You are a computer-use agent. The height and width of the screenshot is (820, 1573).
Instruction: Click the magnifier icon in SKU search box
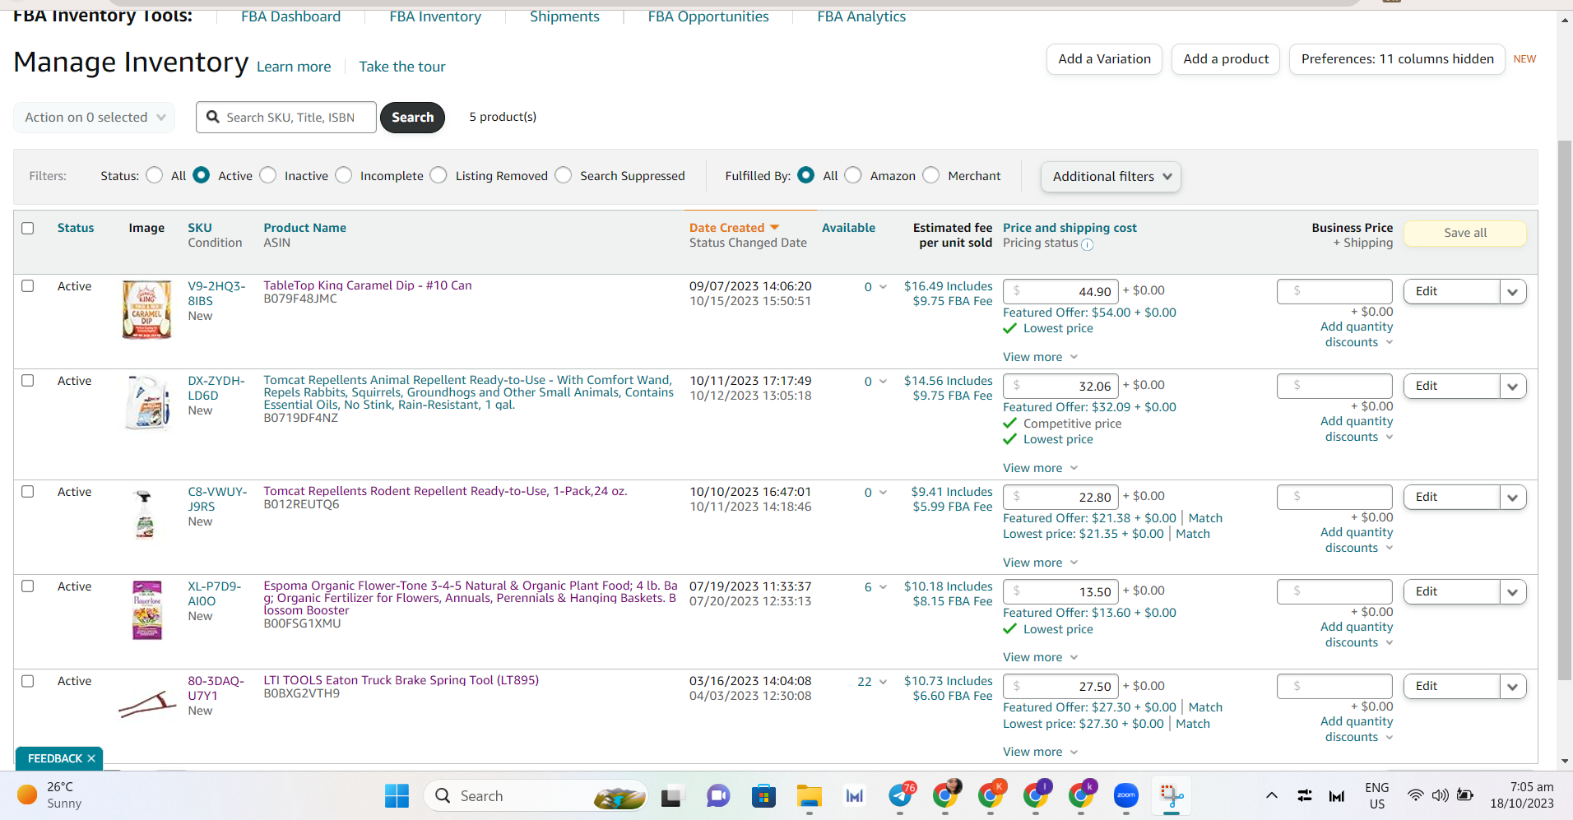pos(213,117)
